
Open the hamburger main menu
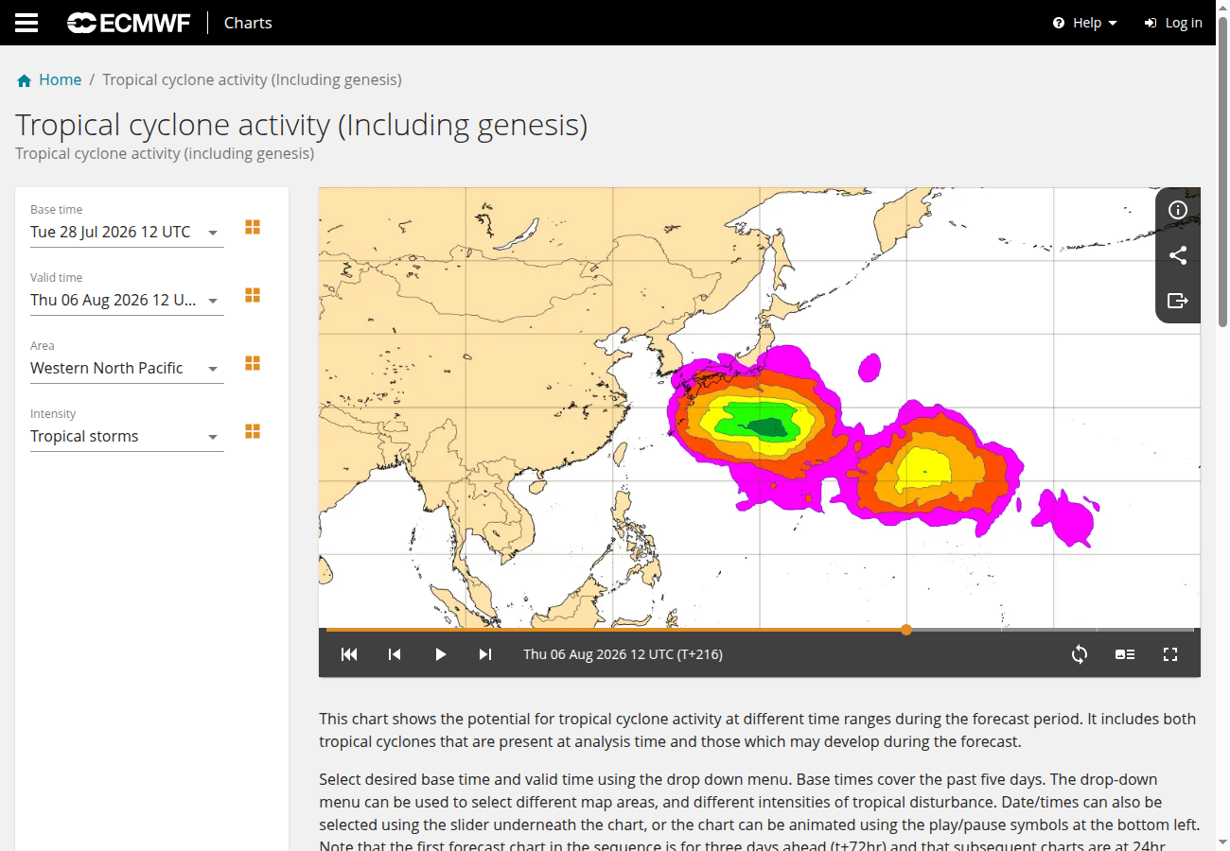coord(26,23)
